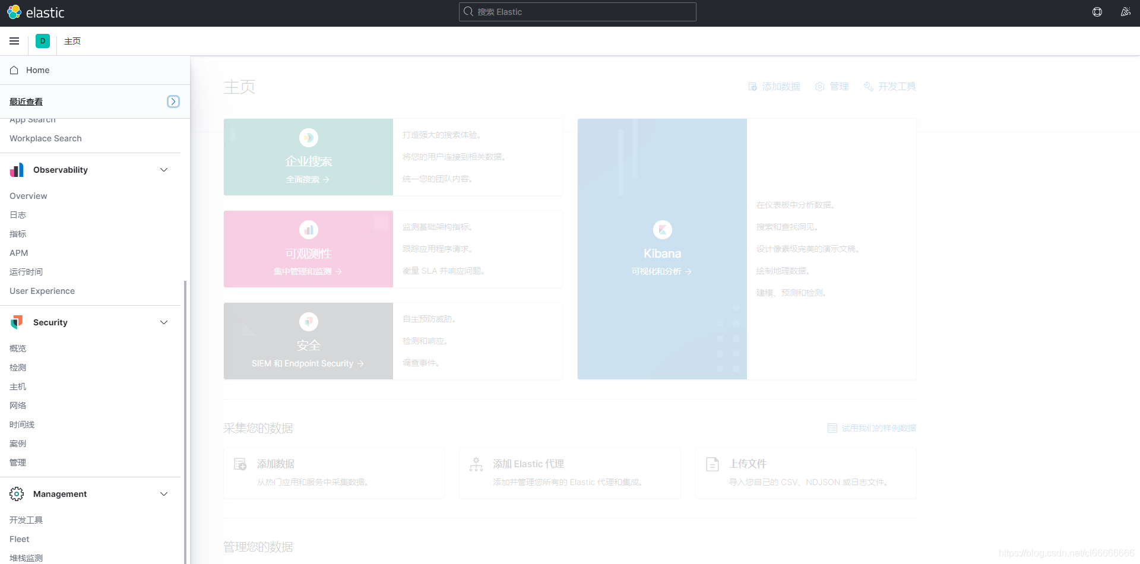Collapse the Management section chevron
The image size is (1140, 564).
164,494
